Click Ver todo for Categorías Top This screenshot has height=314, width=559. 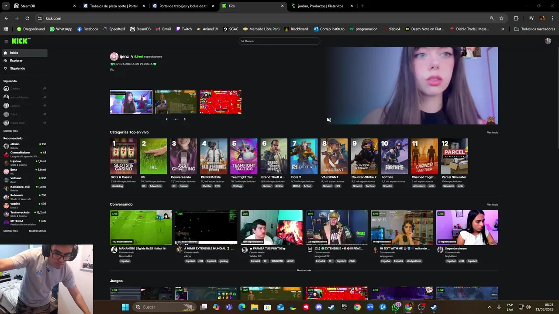point(493,133)
